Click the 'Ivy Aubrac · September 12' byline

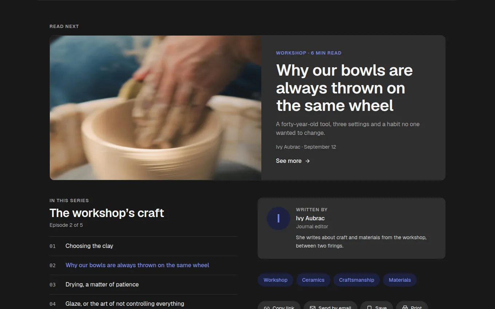(x=306, y=147)
